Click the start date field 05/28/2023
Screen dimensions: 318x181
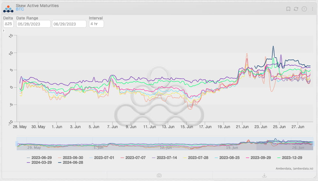33,24
